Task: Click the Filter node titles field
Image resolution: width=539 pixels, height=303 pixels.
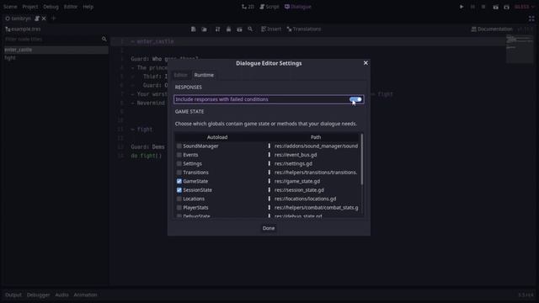Action: pyautogui.click(x=51, y=40)
